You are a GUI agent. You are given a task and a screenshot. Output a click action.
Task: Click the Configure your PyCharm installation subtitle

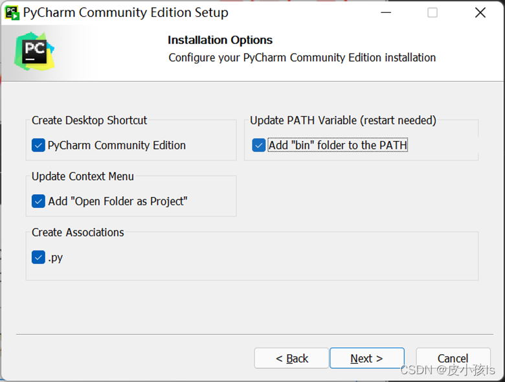[302, 58]
